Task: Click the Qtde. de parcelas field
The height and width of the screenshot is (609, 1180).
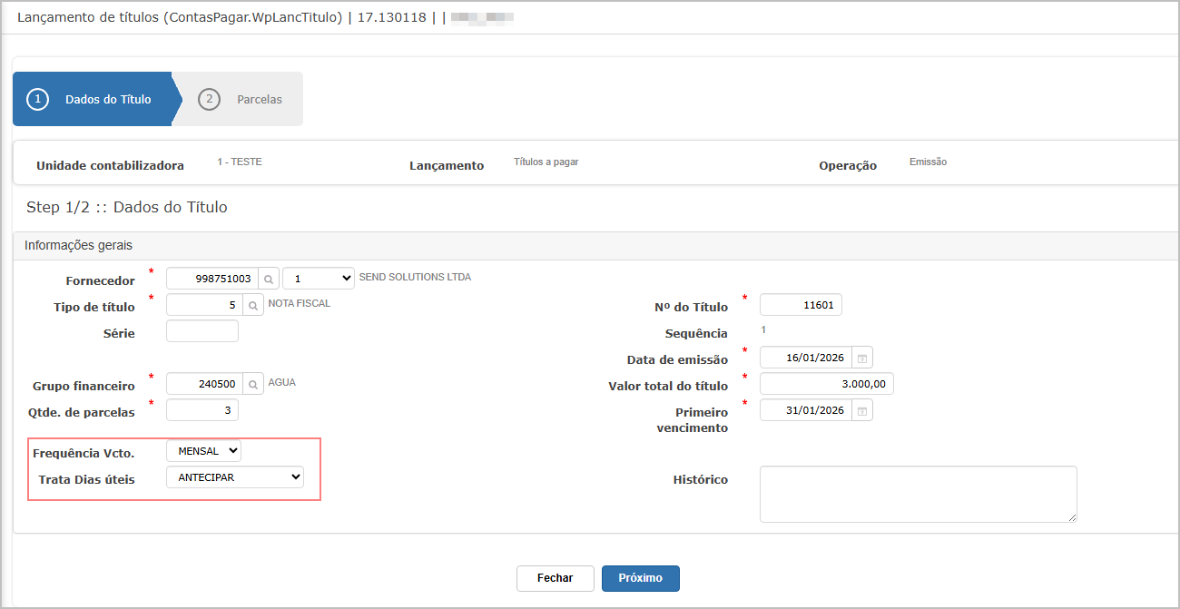Action: [x=202, y=410]
